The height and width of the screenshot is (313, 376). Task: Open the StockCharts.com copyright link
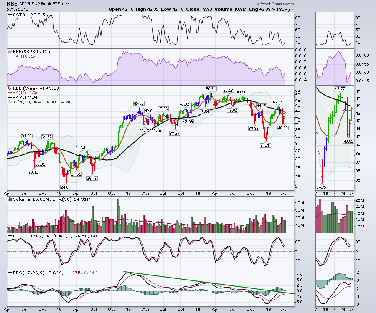pyautogui.click(x=275, y=4)
